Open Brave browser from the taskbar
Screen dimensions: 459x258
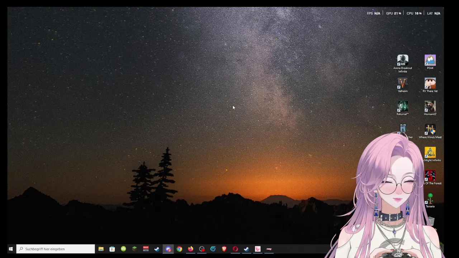point(224,249)
